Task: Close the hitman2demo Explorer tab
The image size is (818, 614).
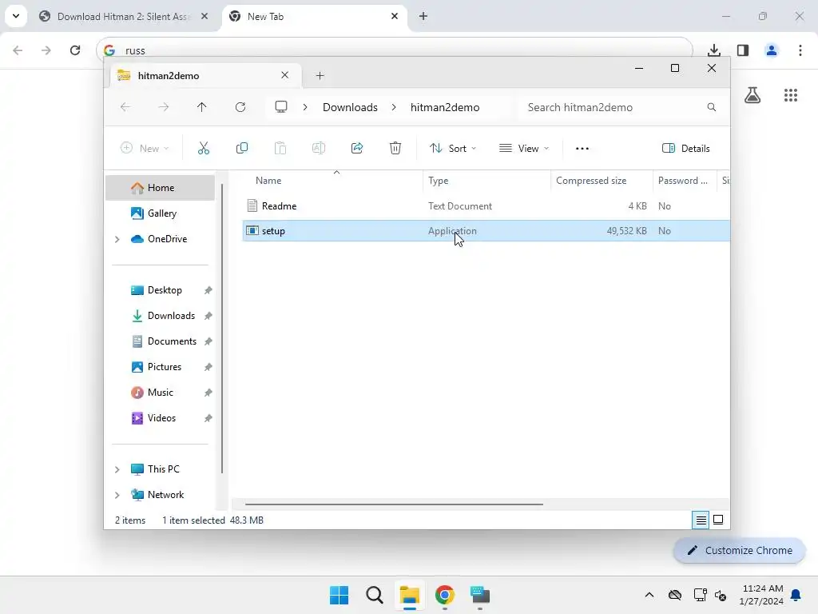Action: (x=285, y=75)
